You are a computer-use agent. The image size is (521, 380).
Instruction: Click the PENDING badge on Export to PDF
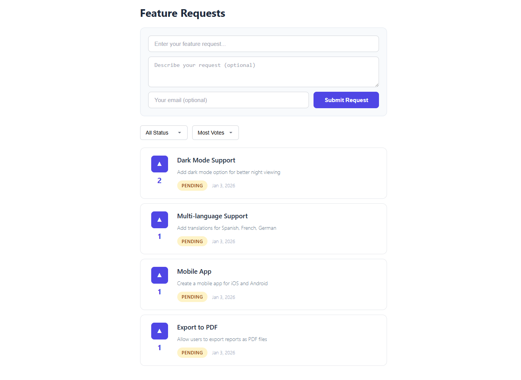[192, 352]
